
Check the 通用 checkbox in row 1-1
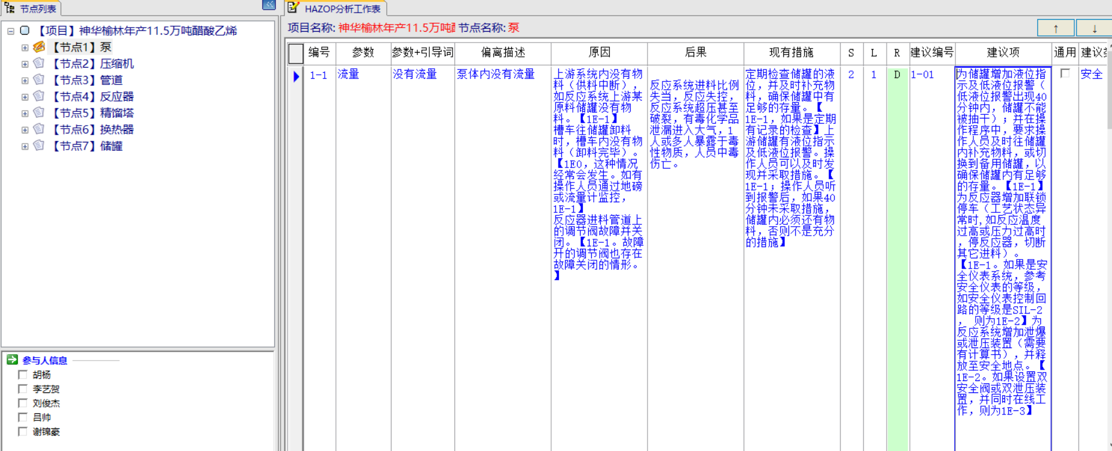coord(1065,74)
